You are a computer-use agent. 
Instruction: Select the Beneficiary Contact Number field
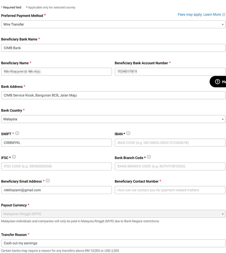170,190
